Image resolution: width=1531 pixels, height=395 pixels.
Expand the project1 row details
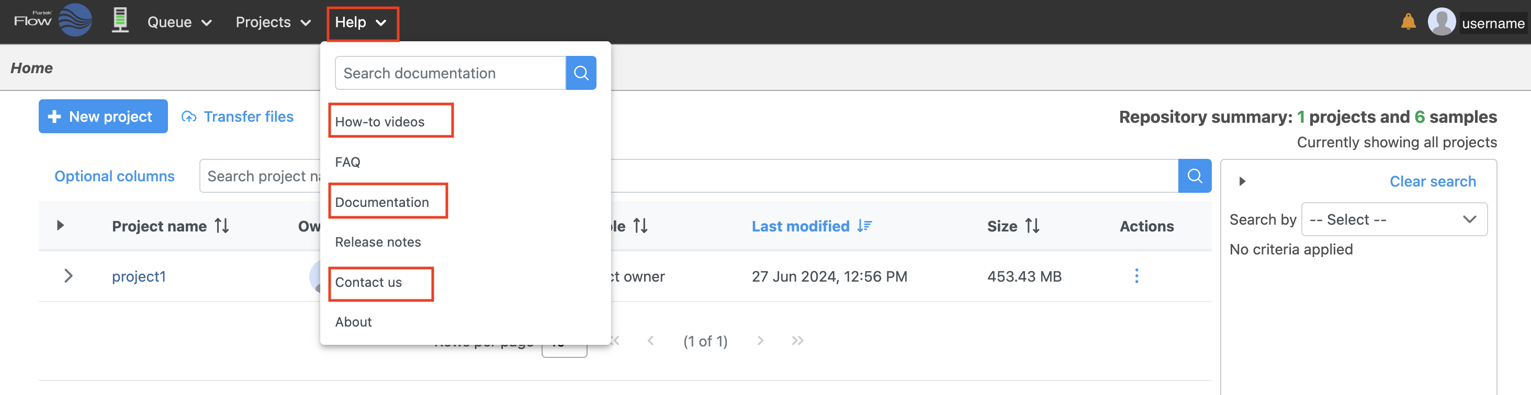point(69,276)
